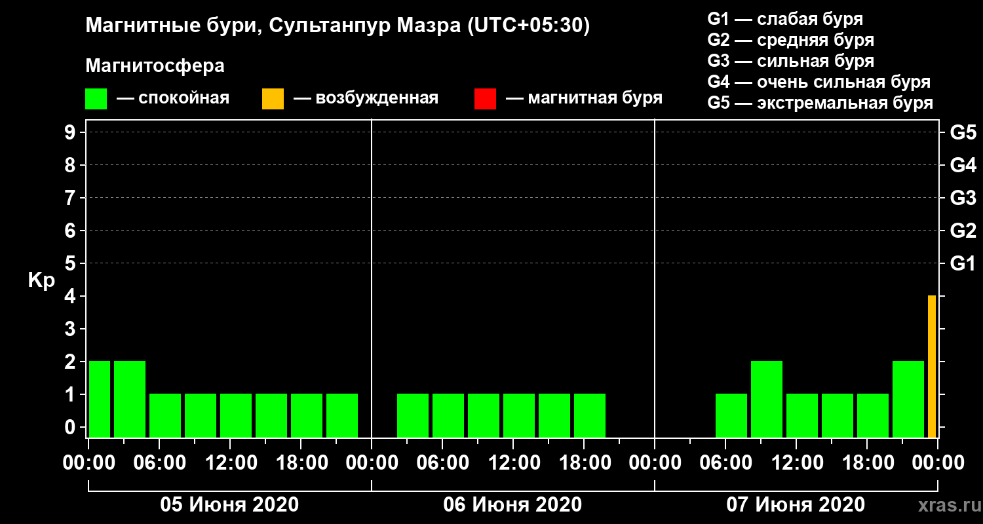Viewport: 983px width, 524px height.
Task: Click the G5 label on right axis
Action: [x=963, y=132]
